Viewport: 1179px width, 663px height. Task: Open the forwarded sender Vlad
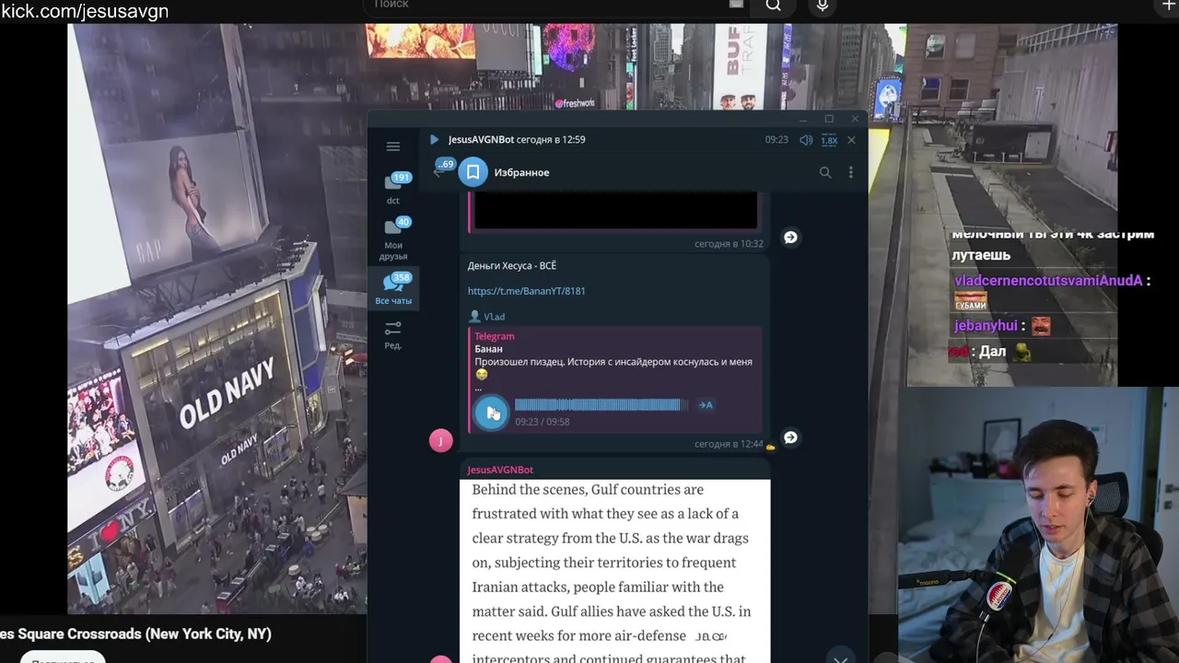coord(487,317)
